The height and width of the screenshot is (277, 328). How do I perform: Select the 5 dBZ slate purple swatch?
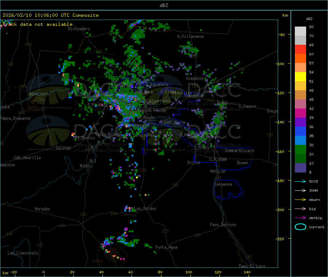click(300, 168)
